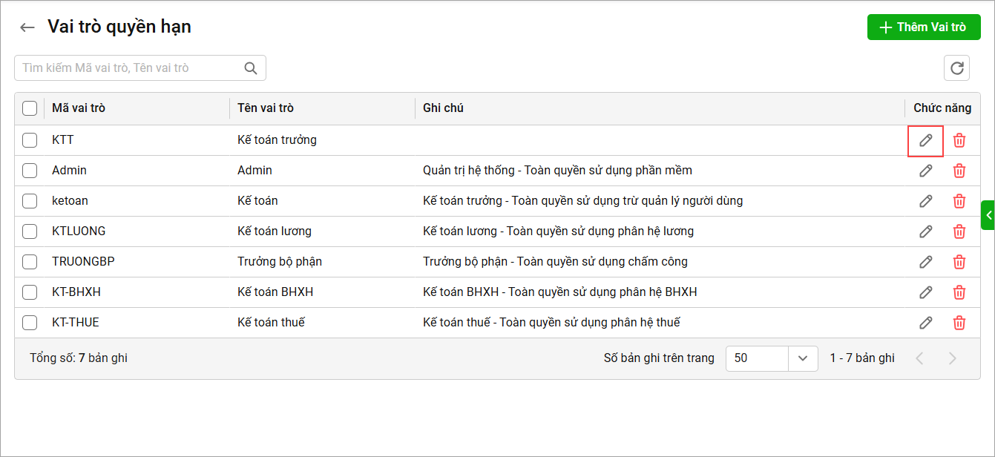Edit the Admin role with pencil icon
Viewport: 995px width, 457px height.
[926, 171]
